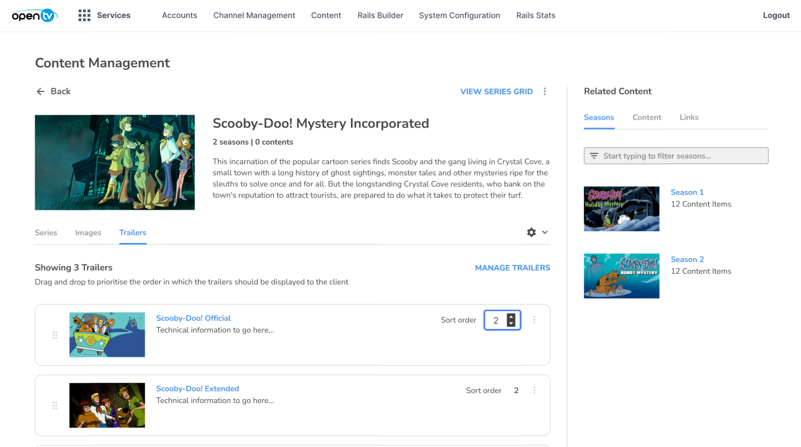
Task: Click the series poster image
Action: tap(115, 162)
